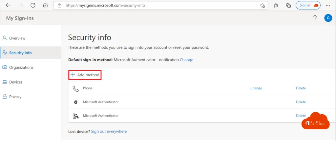Delete the first Microsoft Authenticator method
The image size is (336, 141).
point(301,102)
